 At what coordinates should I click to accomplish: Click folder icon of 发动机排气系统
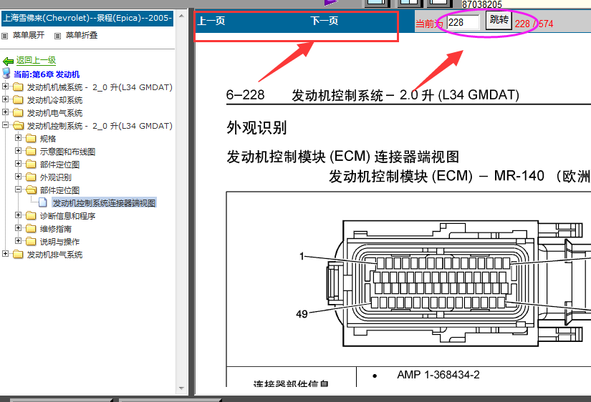(18, 255)
